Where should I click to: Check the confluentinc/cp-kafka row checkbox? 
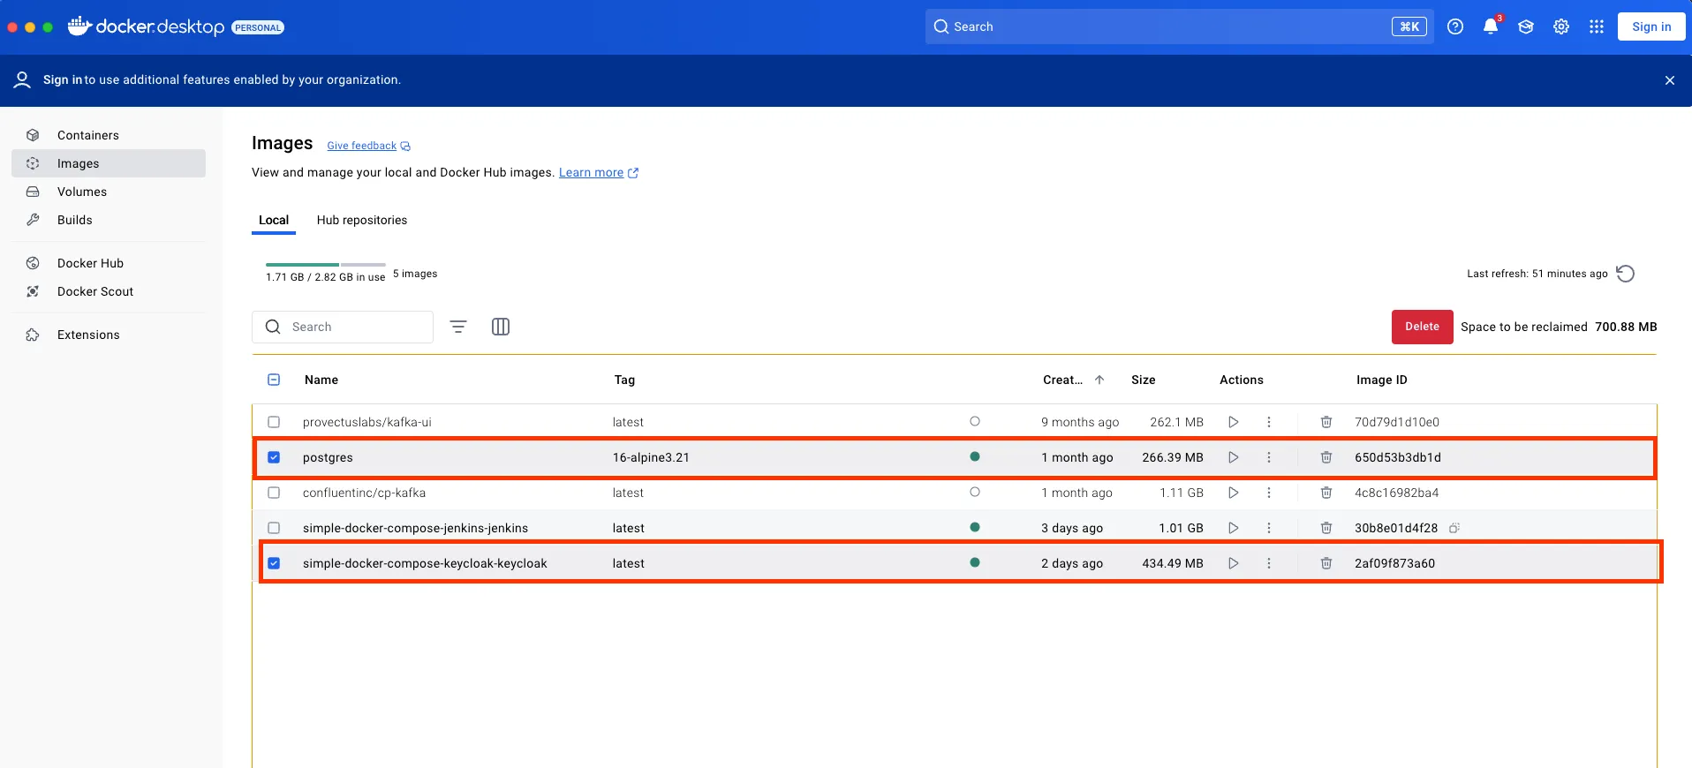point(274,493)
